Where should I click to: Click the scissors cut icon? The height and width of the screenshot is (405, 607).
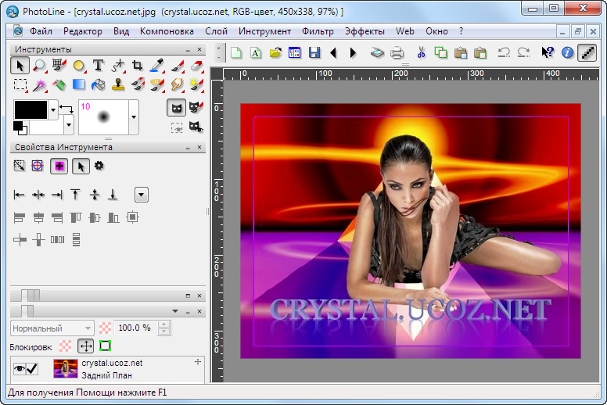[421, 52]
